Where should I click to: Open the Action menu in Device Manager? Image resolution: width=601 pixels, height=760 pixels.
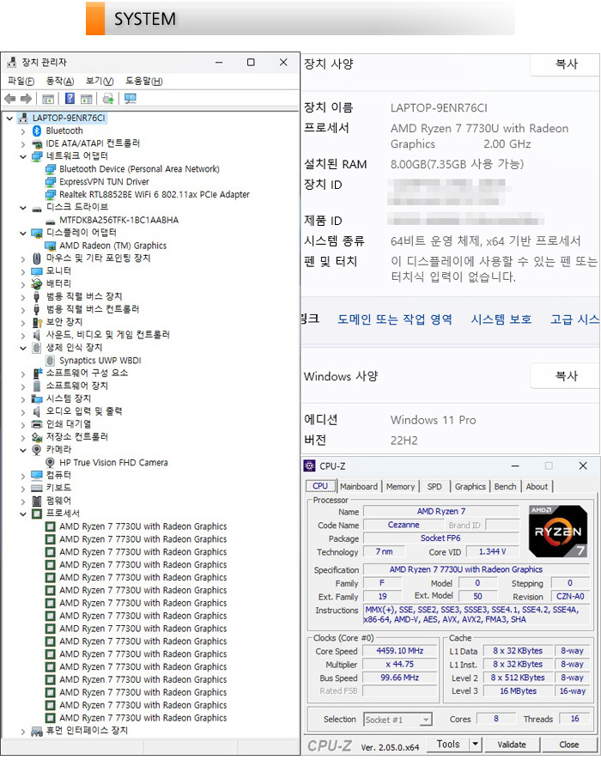pos(59,81)
